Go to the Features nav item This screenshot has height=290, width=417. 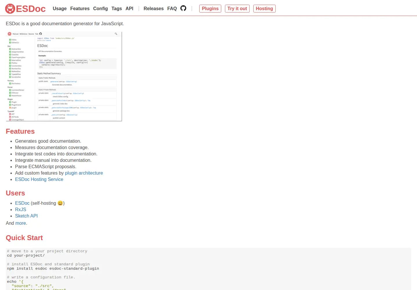[x=80, y=9]
